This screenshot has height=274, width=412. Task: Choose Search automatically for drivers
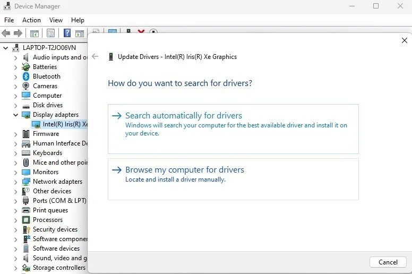click(233, 129)
